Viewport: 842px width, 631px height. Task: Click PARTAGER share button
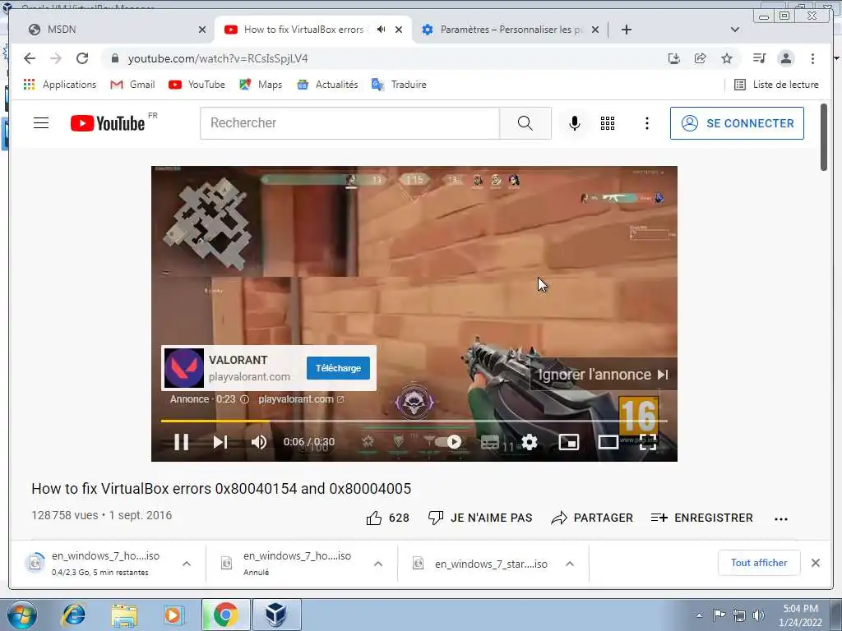coord(592,518)
